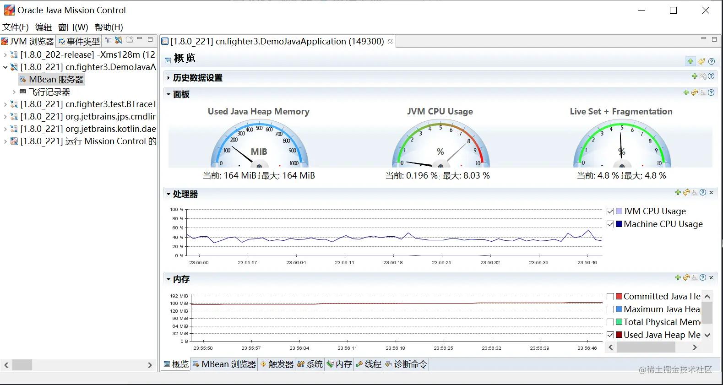Click right arrow of JVM browser horizontal scrollbar

click(150, 365)
